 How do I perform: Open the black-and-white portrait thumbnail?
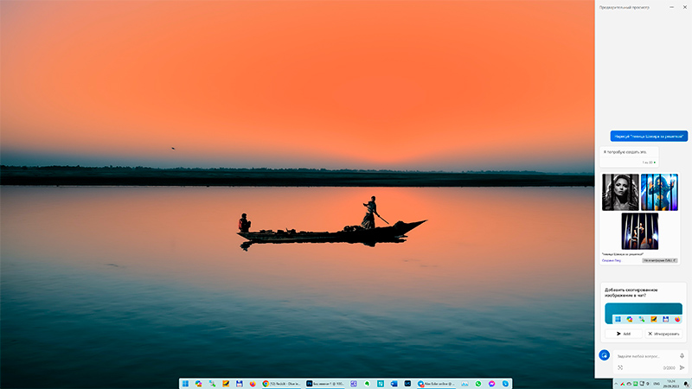point(620,192)
